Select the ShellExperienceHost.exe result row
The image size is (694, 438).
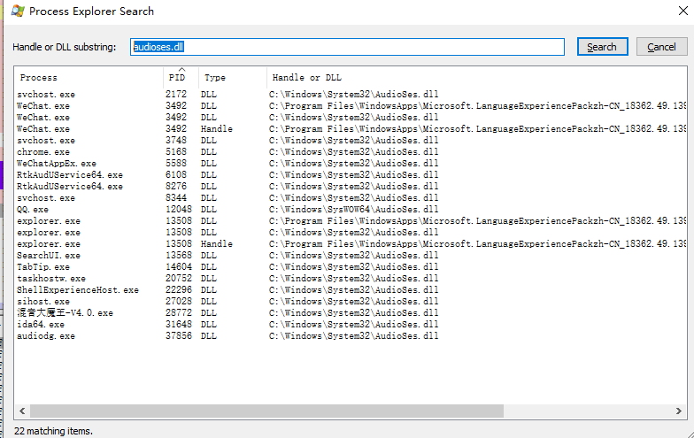point(77,290)
